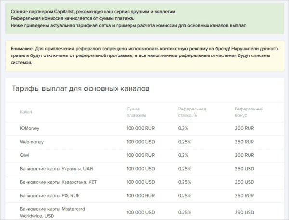Click Qiwi referral rate 0.2%
The image size is (289, 220).
click(183, 155)
